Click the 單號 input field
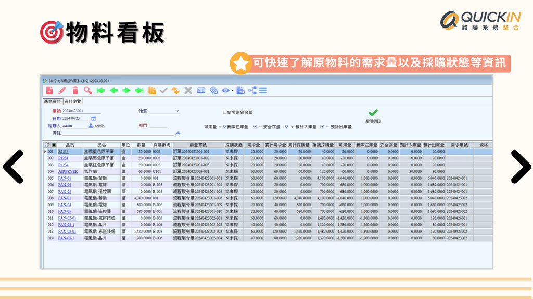 click(x=81, y=111)
